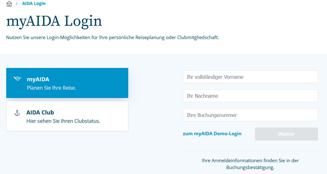Click text 'Planen Sie Ihre Reise.'
The image size is (327, 174).
[x=52, y=88]
